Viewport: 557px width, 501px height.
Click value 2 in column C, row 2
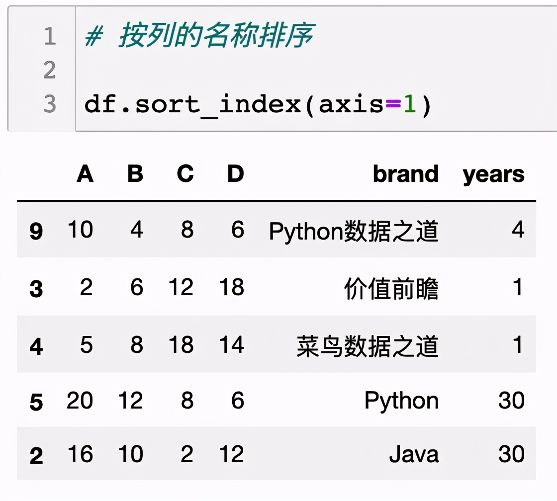tap(187, 454)
